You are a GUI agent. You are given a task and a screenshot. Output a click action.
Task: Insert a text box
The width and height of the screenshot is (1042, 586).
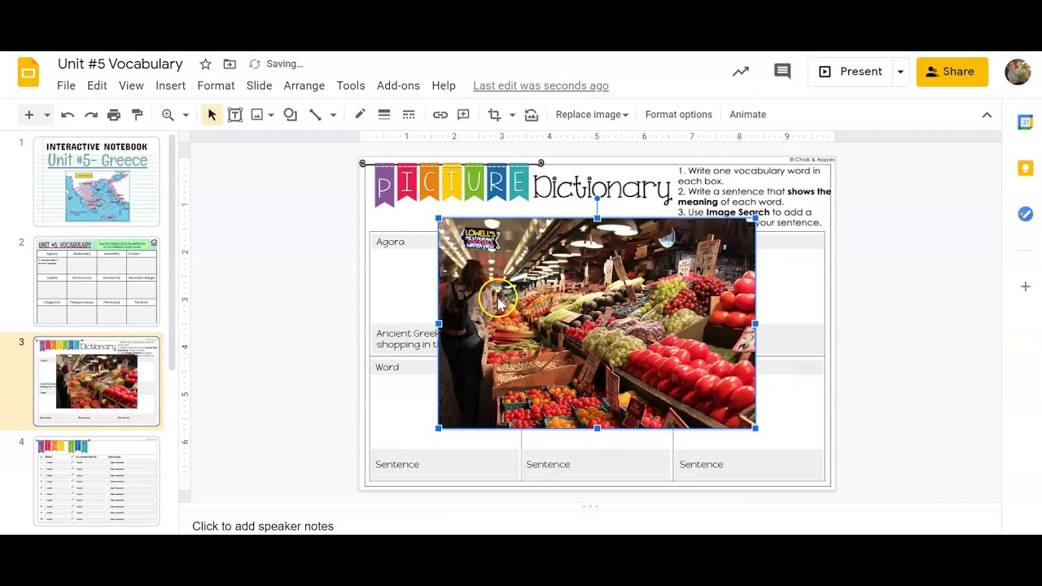[235, 115]
